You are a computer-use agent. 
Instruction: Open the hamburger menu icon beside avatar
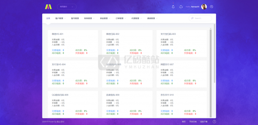212,7
